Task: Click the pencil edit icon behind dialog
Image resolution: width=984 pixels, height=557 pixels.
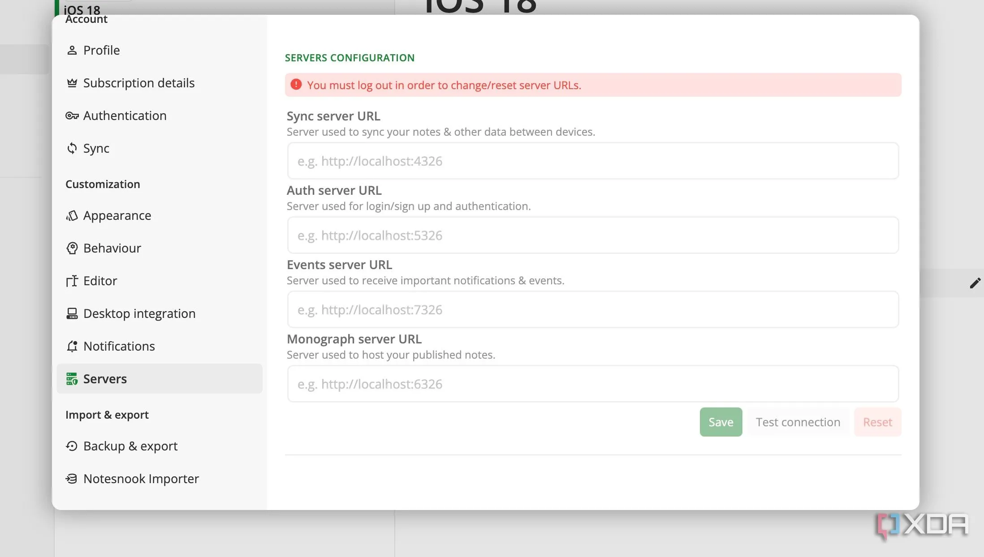Action: click(975, 283)
